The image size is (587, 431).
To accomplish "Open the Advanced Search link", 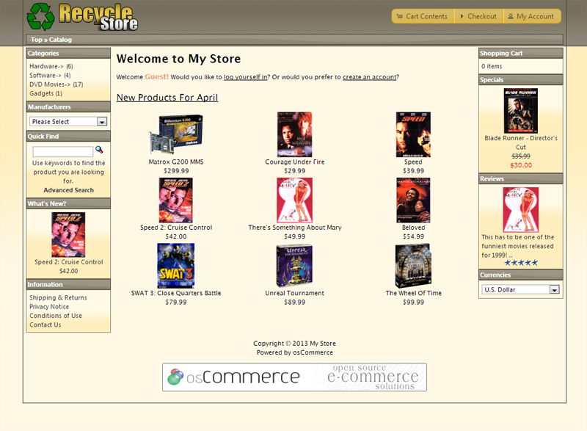I will 68,190.
